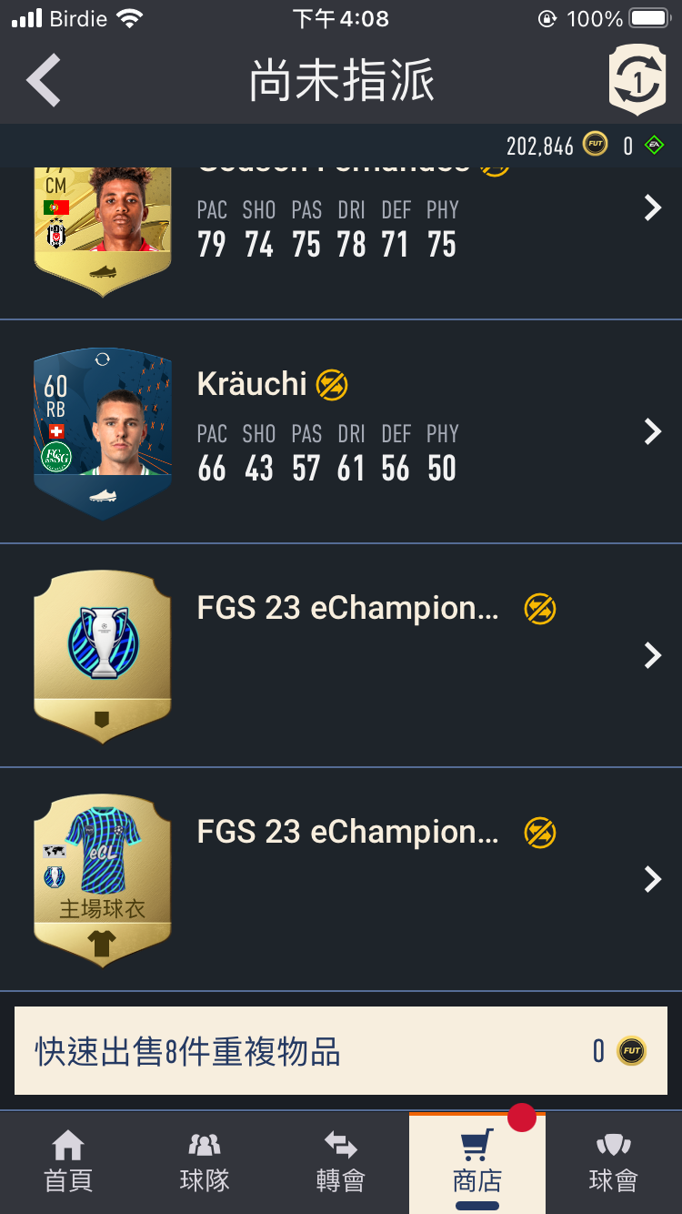Open the swap badge icon with number 1
Screen dimensions: 682x1214
point(637,80)
